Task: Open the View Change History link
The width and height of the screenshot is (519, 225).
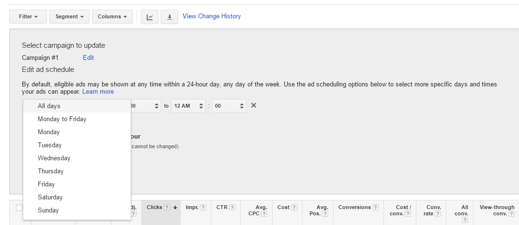Action: click(x=212, y=16)
